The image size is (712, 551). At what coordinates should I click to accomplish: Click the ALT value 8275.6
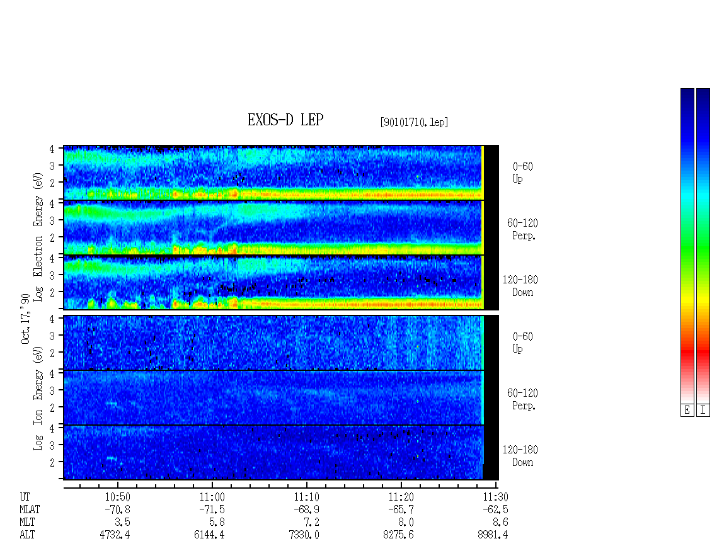coord(398,535)
